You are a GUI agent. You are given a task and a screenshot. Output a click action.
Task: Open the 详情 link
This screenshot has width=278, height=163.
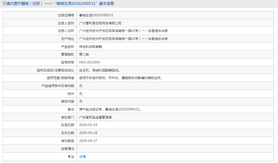click(x=82, y=157)
